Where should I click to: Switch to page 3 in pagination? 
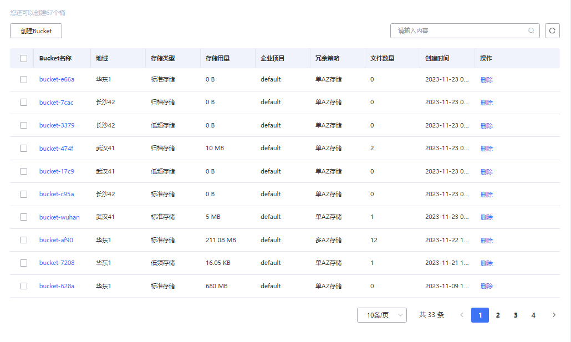516,315
